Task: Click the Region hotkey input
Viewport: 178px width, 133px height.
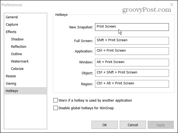Action: (x=132, y=84)
